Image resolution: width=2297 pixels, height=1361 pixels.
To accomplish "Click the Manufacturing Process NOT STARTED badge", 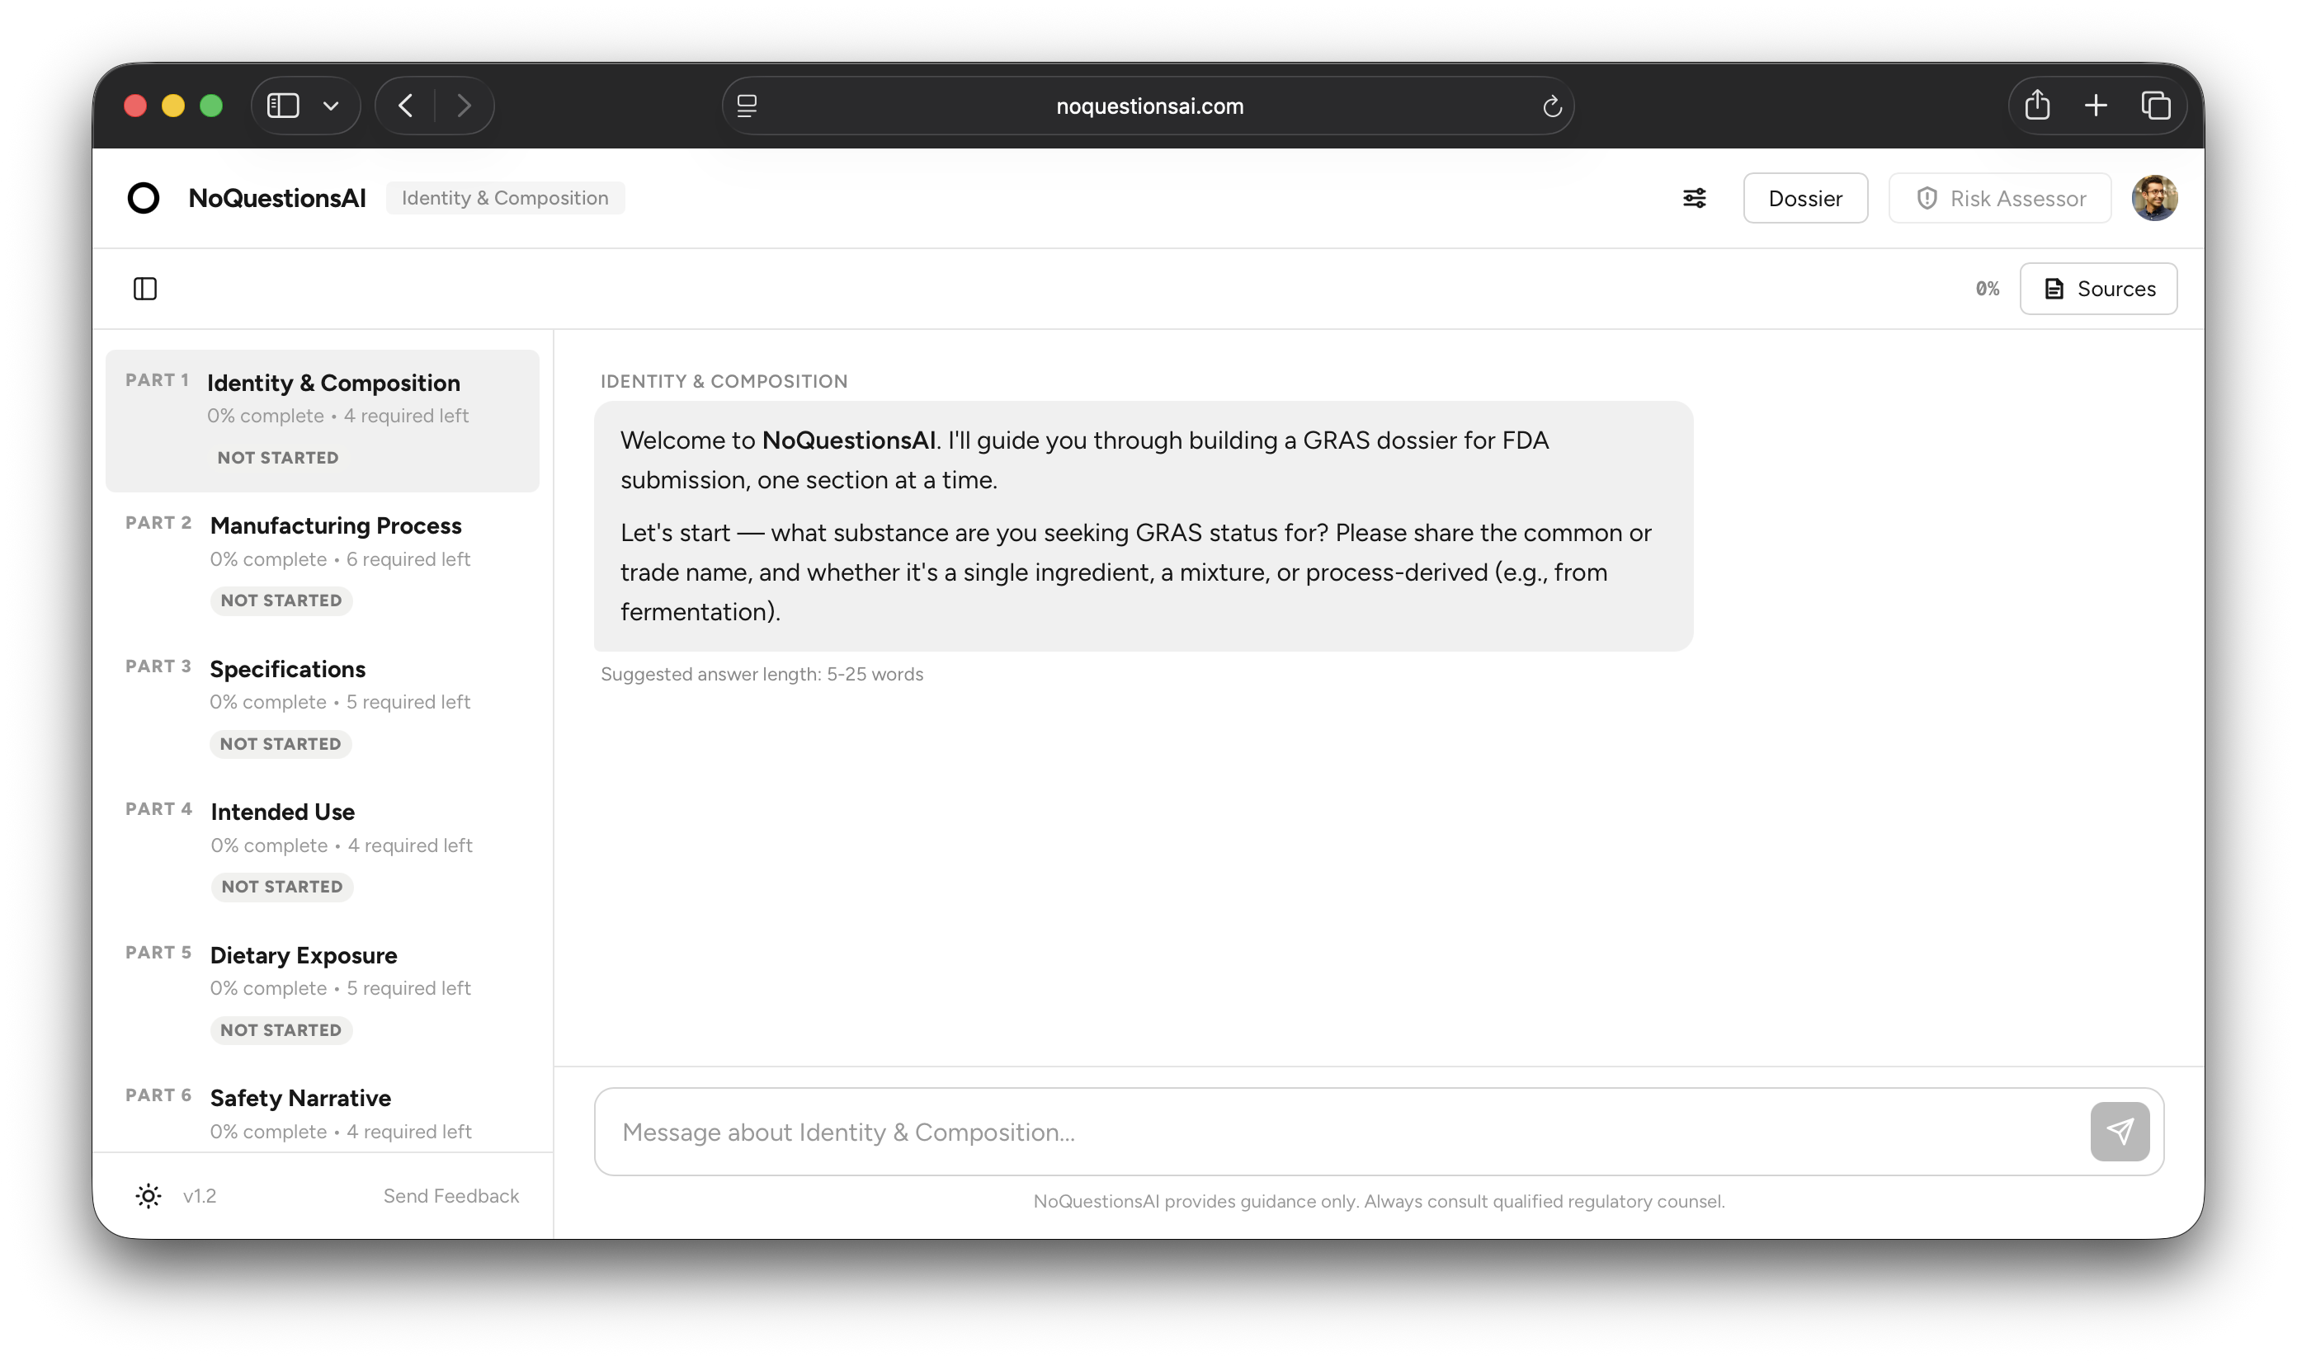I will [281, 600].
